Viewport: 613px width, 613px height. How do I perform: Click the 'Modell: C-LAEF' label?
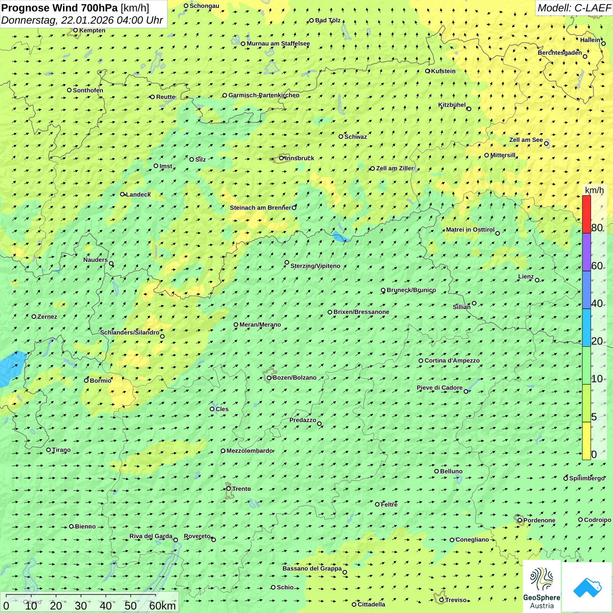tap(574, 8)
